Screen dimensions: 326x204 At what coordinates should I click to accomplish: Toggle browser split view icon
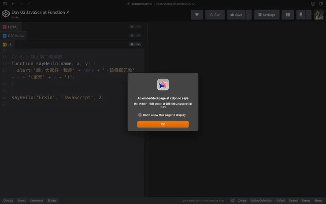click(x=321, y=4)
